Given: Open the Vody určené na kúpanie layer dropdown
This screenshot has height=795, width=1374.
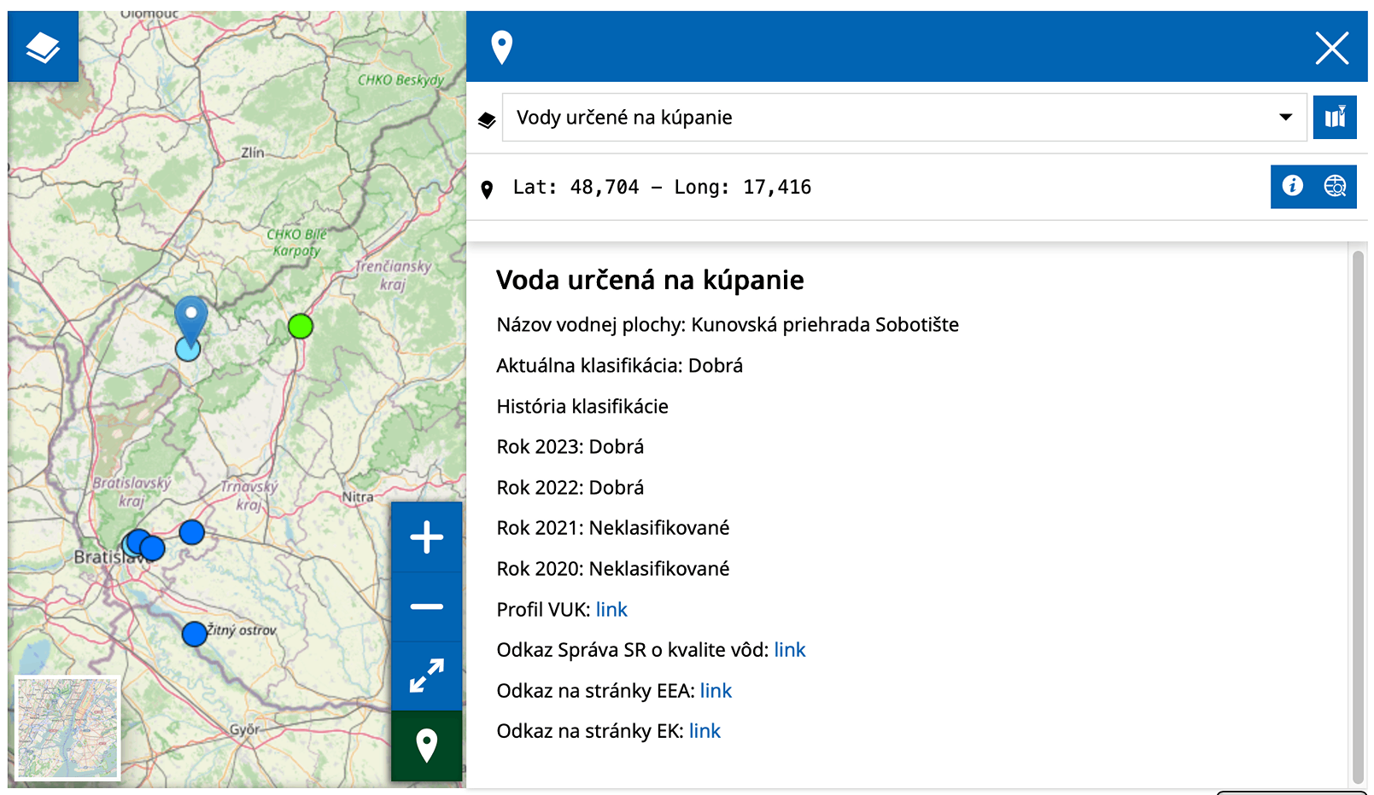Looking at the screenshot, I should tap(904, 118).
